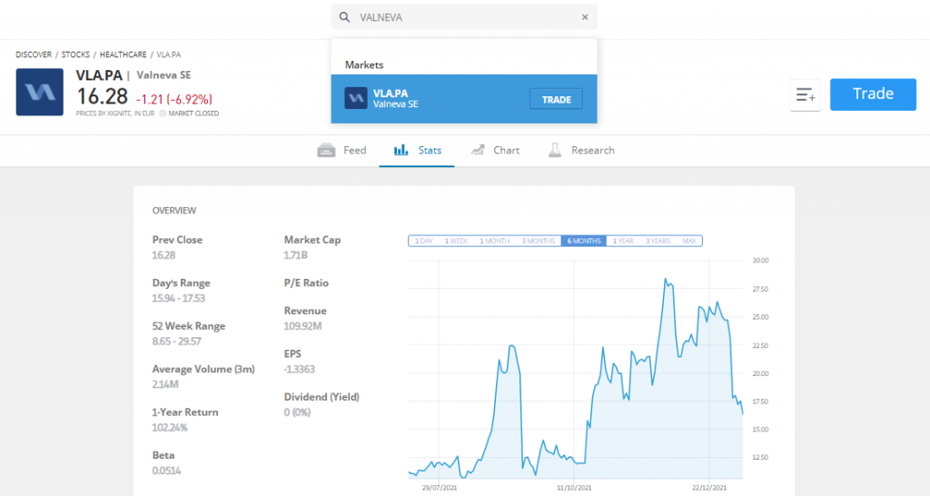Click the Stats bar-chart icon
The image size is (930, 496).
(401, 150)
